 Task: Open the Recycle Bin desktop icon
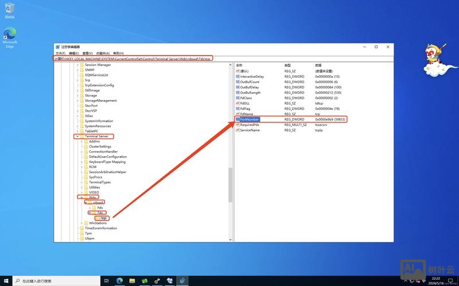(x=10, y=10)
